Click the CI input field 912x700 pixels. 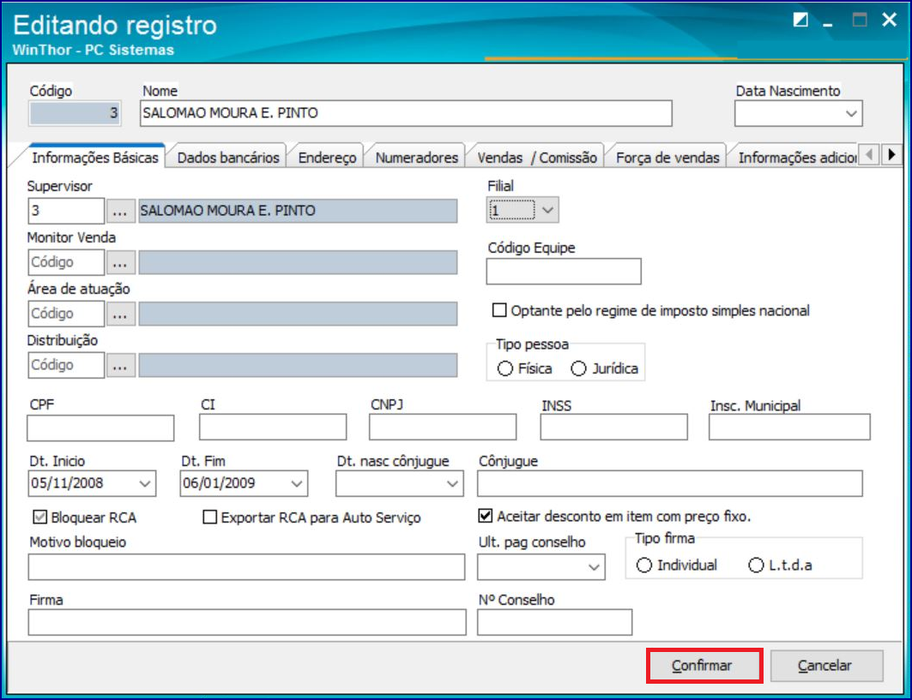tap(273, 428)
